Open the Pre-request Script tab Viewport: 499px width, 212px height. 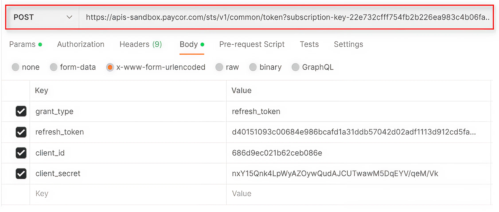point(252,44)
